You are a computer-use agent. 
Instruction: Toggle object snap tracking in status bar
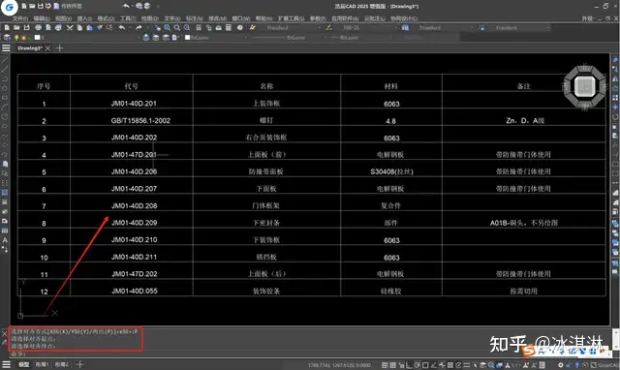tap(434, 365)
